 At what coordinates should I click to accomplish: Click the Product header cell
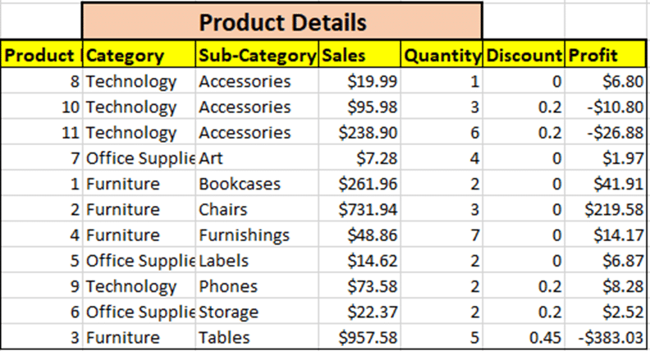pos(42,54)
